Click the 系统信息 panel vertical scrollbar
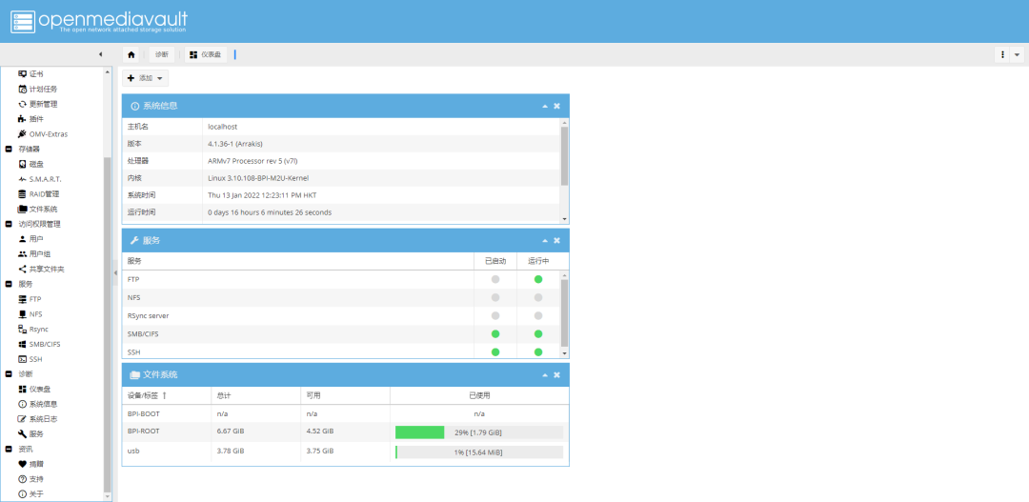The width and height of the screenshot is (1029, 502). click(x=564, y=156)
